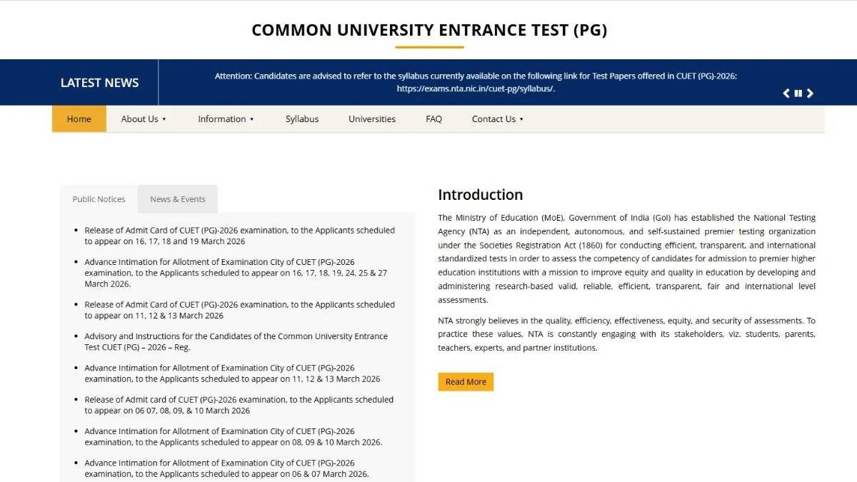857x482 pixels.
Task: Open admit card notice for 16–19 March
Action: tap(239, 236)
